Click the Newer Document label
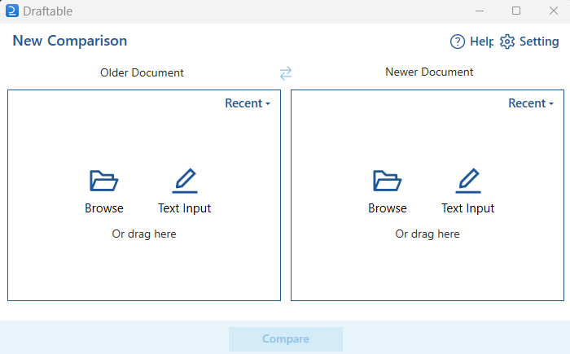570x354 pixels. 429,72
